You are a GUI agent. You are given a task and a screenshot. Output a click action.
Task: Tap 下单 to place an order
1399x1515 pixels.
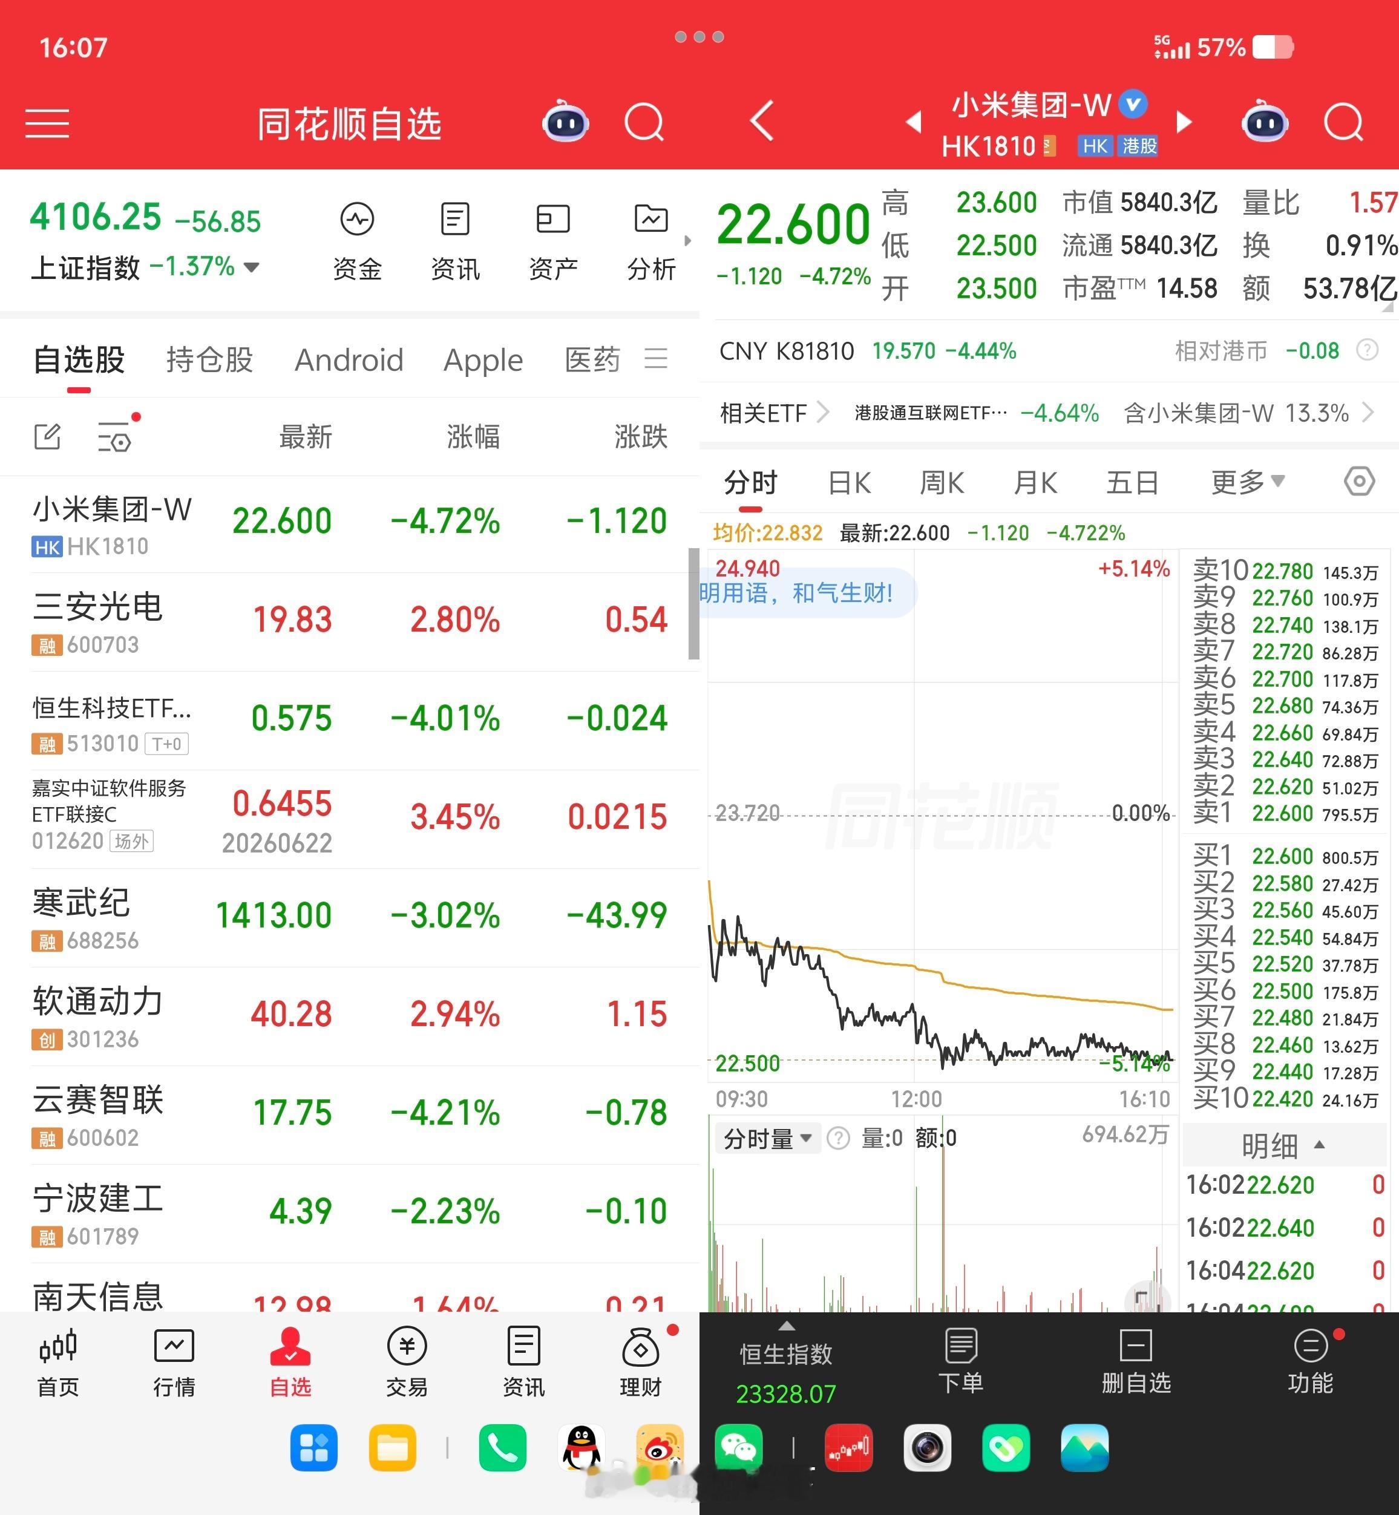coord(961,1362)
